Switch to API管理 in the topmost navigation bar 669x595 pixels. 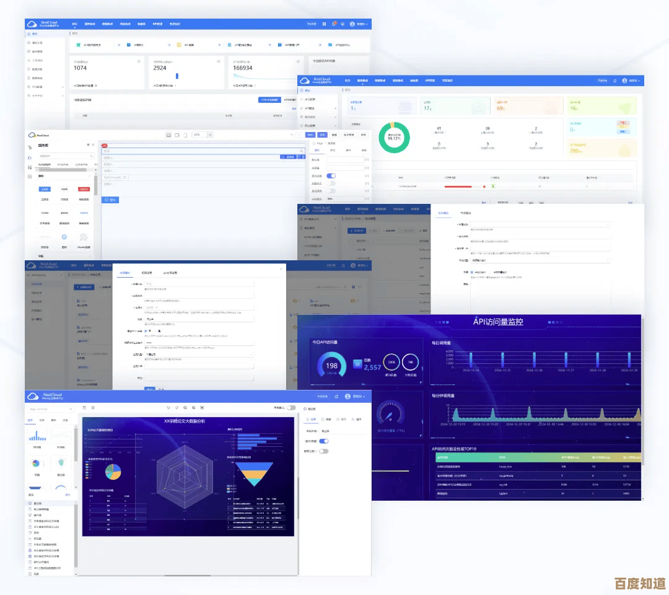(x=157, y=24)
